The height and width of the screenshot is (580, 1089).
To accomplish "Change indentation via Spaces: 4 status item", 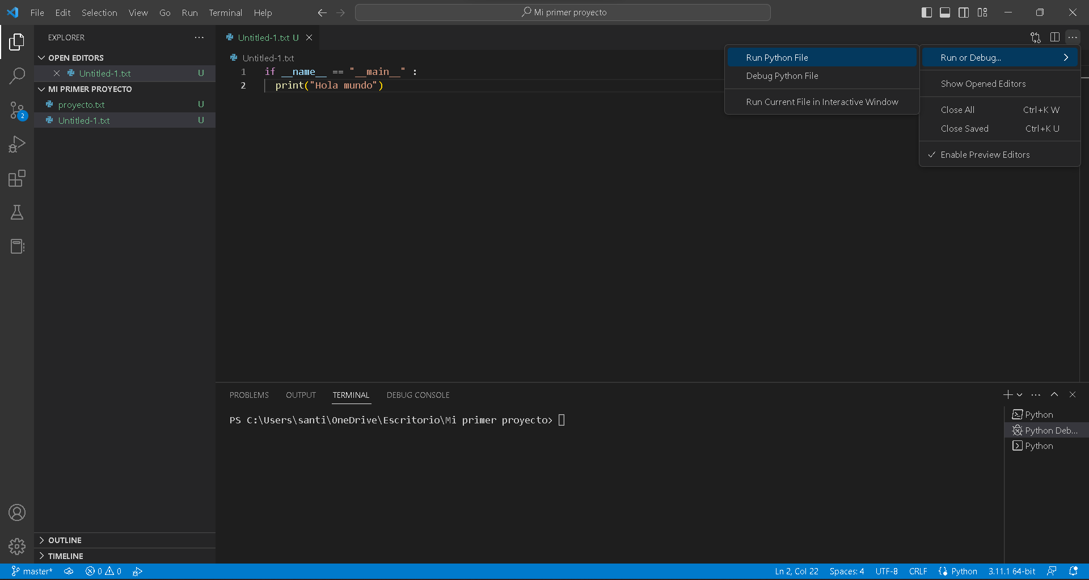I will coord(846,571).
